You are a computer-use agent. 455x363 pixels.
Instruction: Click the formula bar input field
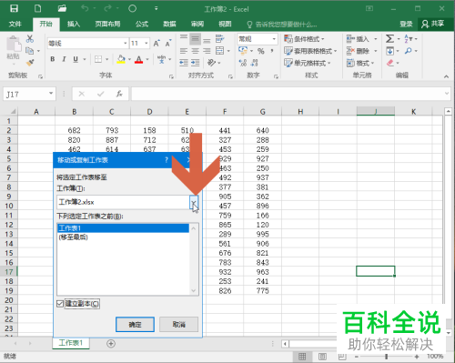288,94
